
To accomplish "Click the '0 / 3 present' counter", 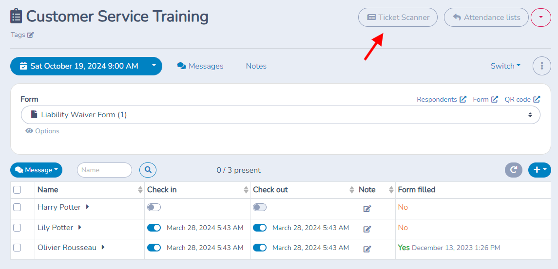I will (x=238, y=170).
